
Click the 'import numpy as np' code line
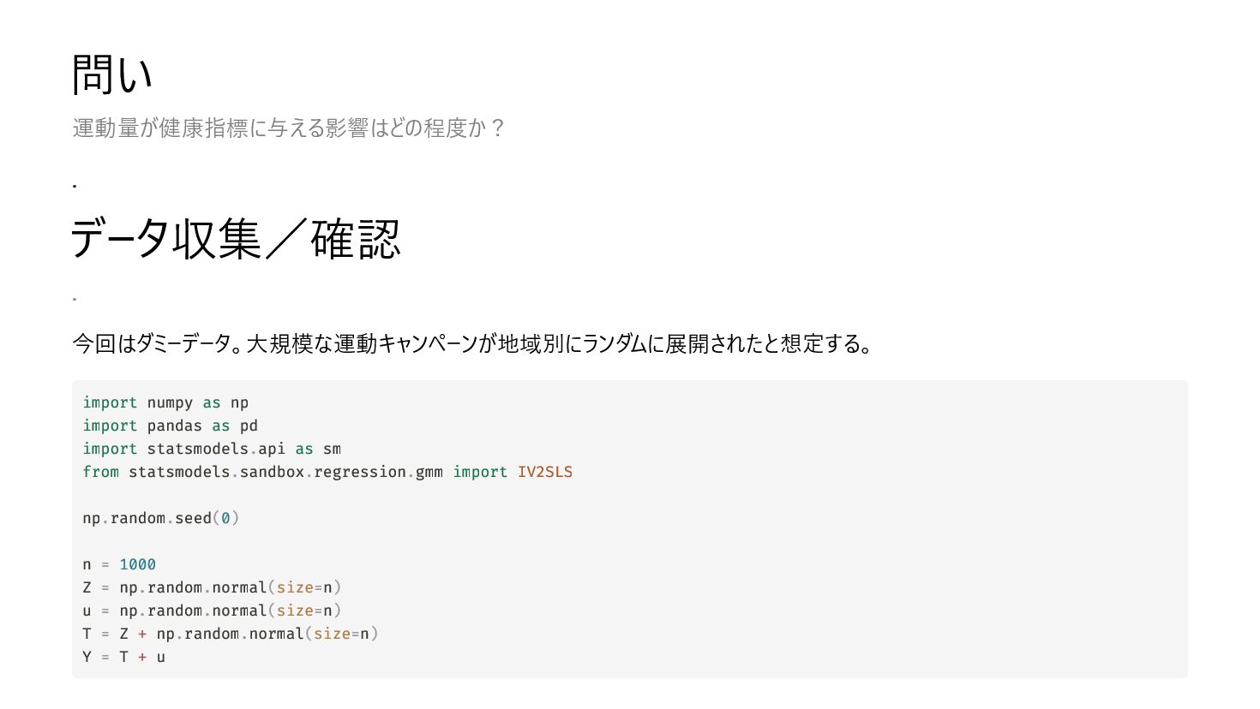tap(165, 402)
